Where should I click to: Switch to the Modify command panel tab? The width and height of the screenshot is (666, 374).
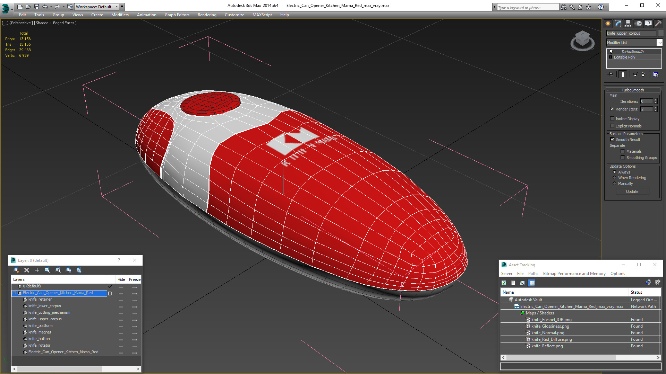(x=618, y=24)
